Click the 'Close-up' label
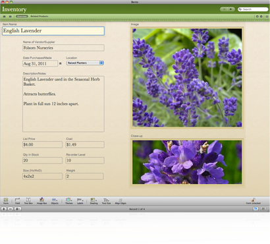The width and height of the screenshot is (270, 244). point(137,136)
